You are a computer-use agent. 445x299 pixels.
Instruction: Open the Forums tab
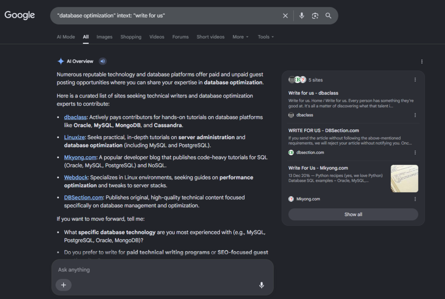[x=180, y=37]
